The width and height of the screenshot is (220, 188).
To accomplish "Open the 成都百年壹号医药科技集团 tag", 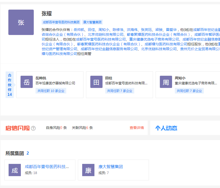I will coord(61,22).
